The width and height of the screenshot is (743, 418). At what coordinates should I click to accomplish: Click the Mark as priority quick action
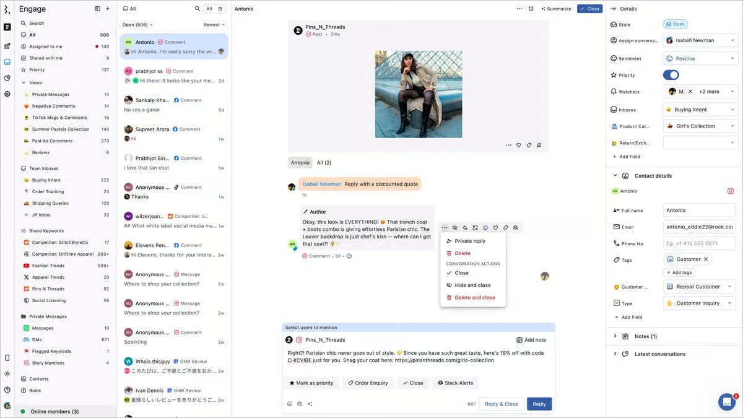pos(311,383)
